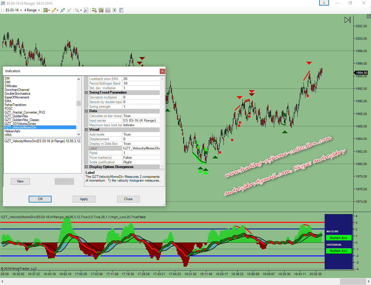Image resolution: width=371 pixels, height=285 pixels.
Task: Click the Apply button
Action: (84, 199)
